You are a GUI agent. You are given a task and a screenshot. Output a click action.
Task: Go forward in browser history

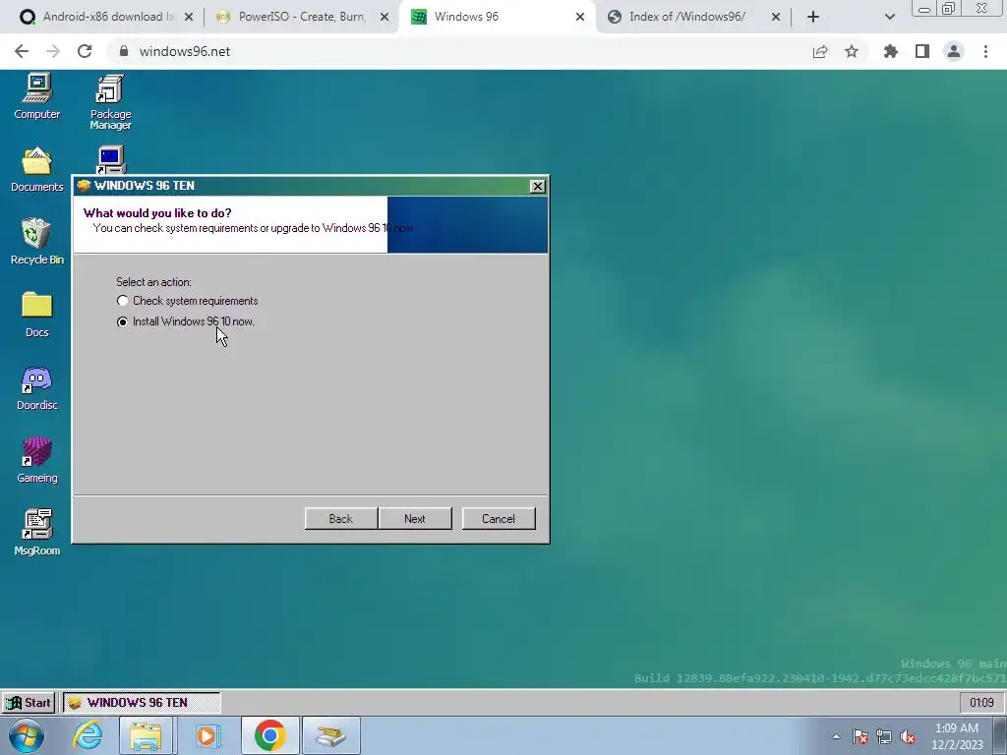(53, 51)
